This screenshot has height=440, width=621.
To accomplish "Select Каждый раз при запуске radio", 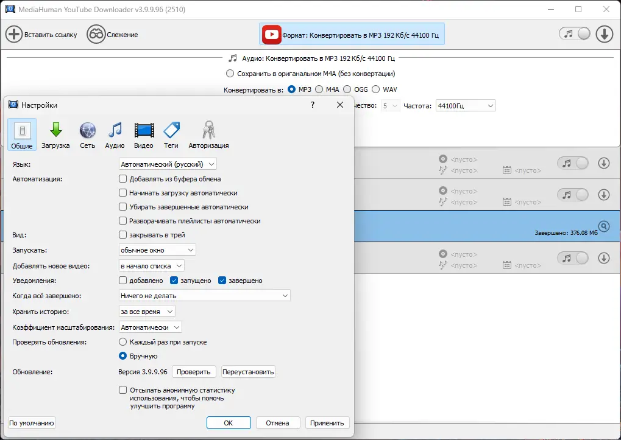I will coord(122,342).
